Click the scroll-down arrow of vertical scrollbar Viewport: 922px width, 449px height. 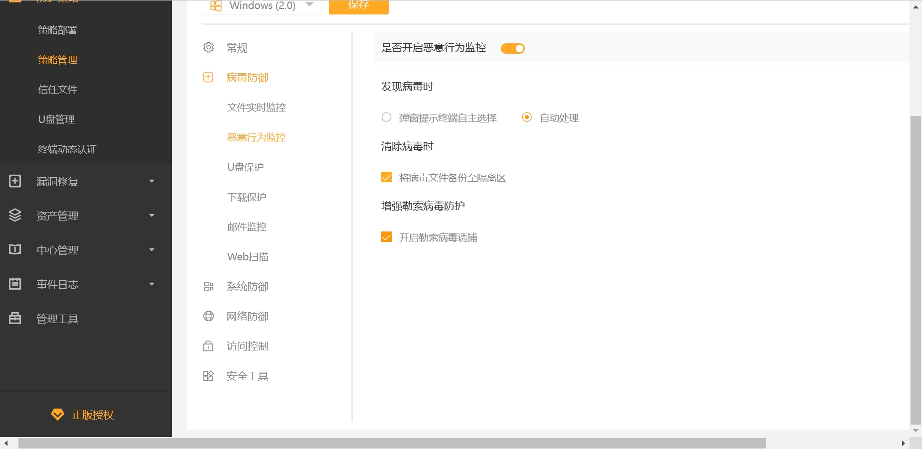click(916, 431)
